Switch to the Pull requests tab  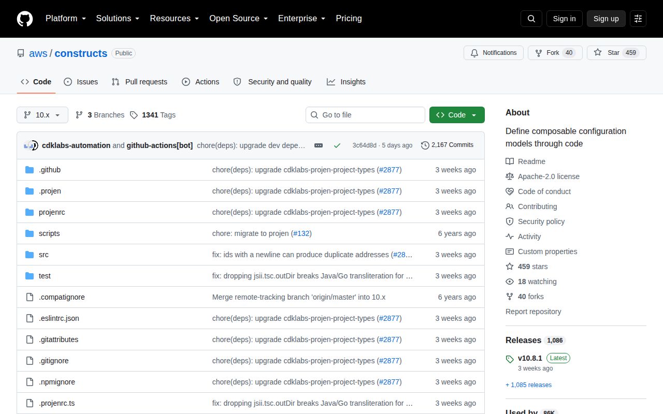coord(140,82)
